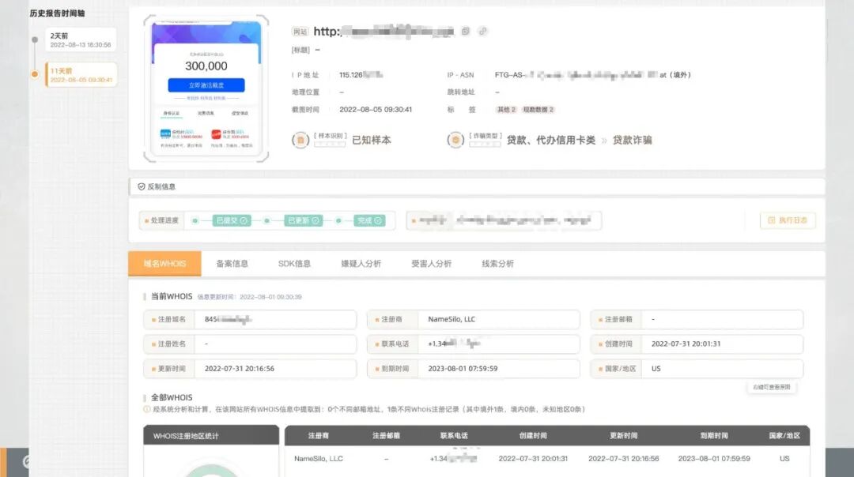Click the WHOIS注册地区统计 panel header

coord(211,436)
